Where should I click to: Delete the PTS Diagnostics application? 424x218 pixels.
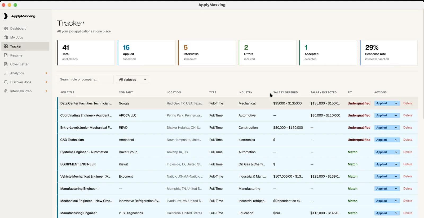coord(408,213)
